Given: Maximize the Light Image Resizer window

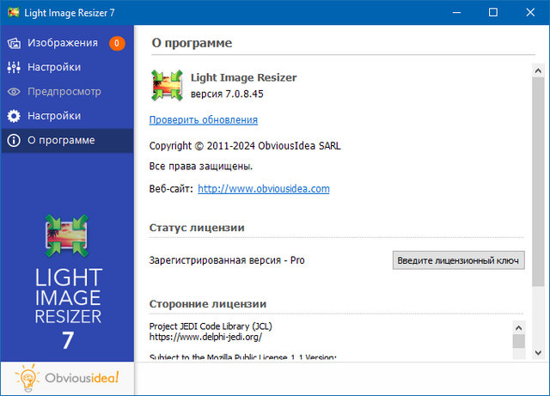Looking at the screenshot, I should (x=492, y=12).
